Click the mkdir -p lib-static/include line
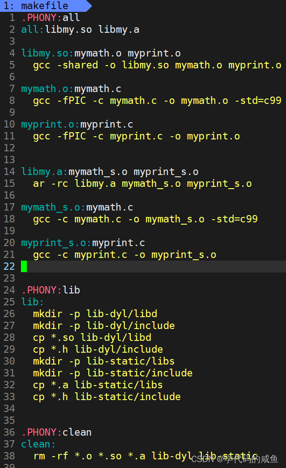This screenshot has height=468, width=286. click(112, 373)
